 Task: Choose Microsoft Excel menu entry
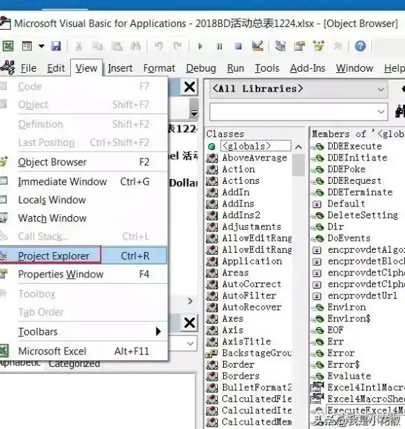(83, 351)
